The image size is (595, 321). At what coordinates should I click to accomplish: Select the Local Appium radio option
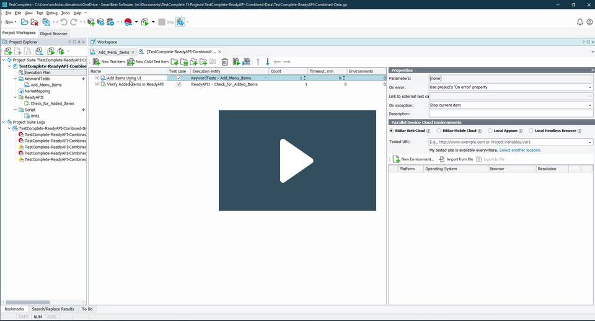[x=490, y=131]
